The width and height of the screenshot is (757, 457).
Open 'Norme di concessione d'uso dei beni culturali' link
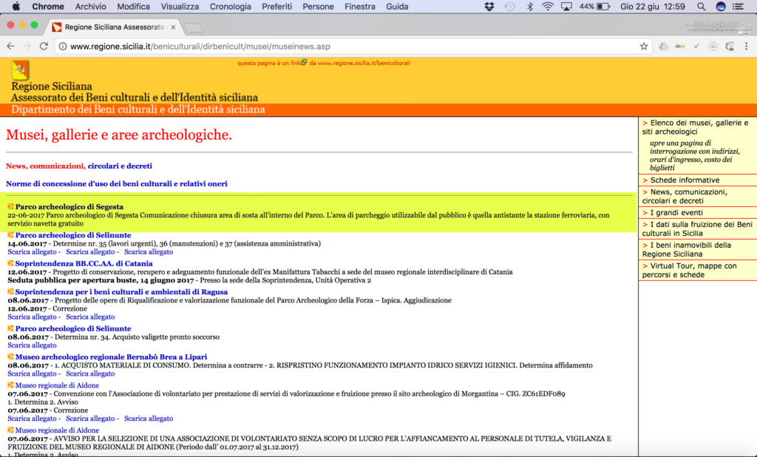(116, 183)
